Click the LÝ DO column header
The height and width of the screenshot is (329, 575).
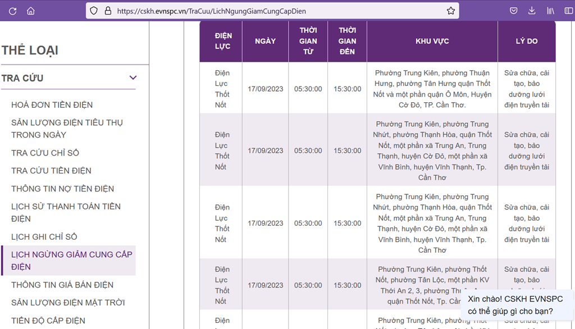click(527, 41)
